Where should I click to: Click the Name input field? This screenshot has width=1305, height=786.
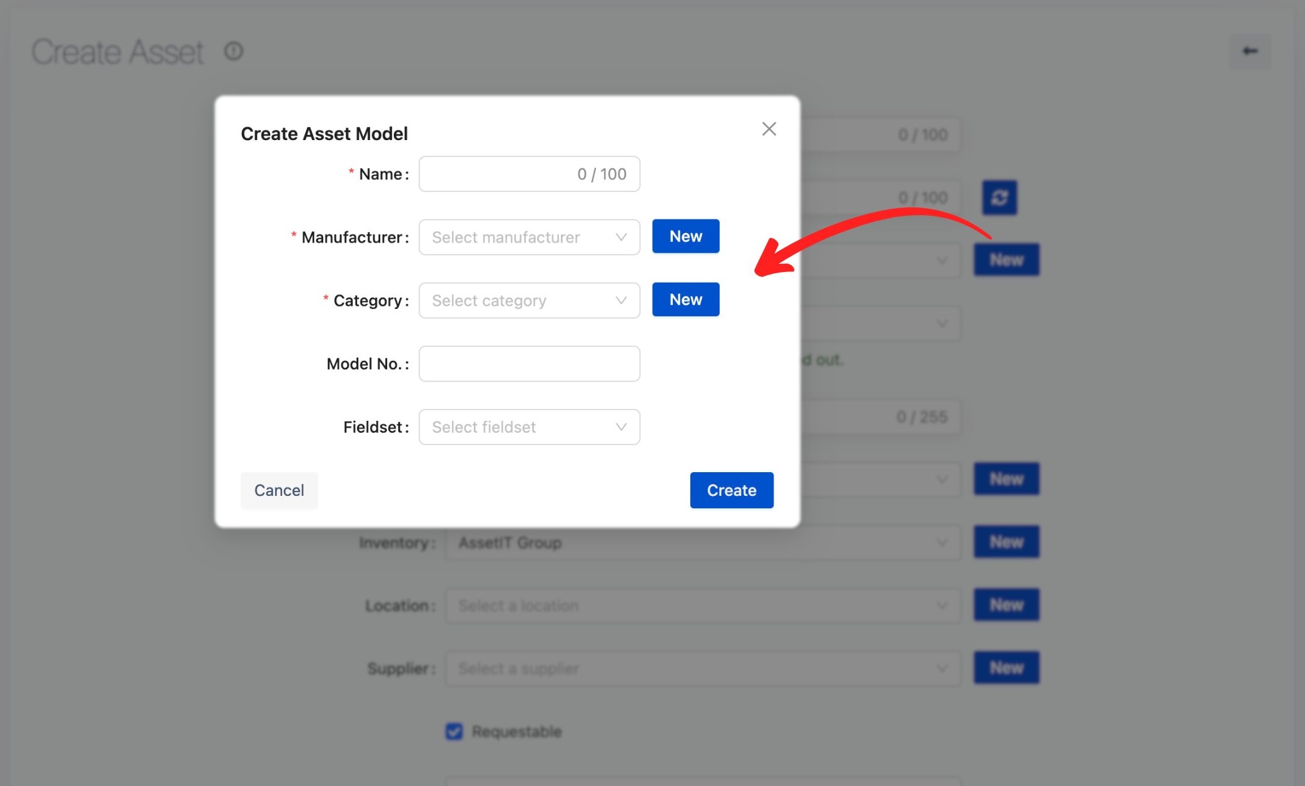point(530,173)
